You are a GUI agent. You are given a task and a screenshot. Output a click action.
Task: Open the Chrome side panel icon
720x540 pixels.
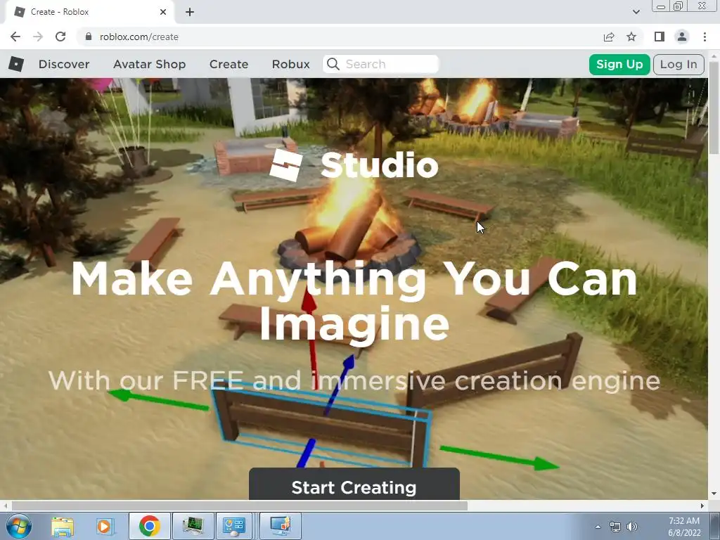(x=660, y=37)
